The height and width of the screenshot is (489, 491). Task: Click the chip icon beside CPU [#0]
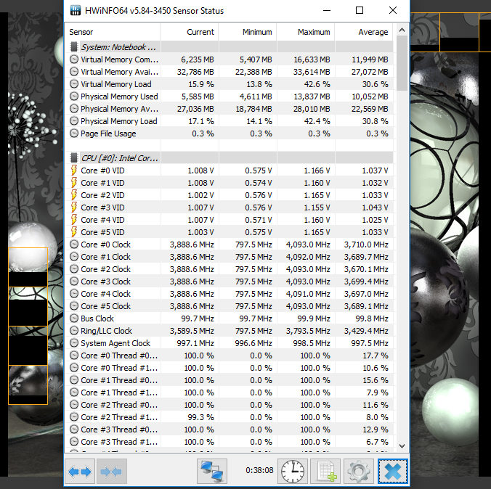pos(74,158)
